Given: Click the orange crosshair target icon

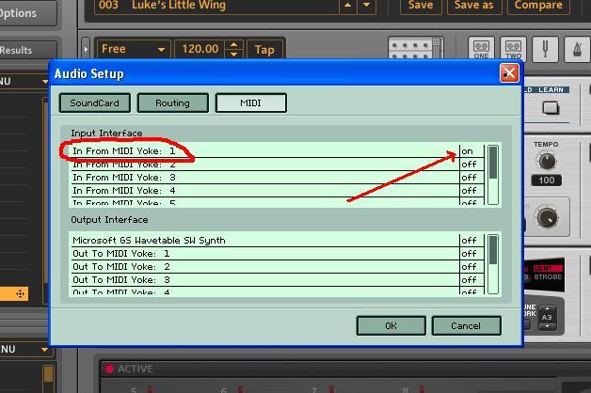Looking at the screenshot, I should click(20, 293).
